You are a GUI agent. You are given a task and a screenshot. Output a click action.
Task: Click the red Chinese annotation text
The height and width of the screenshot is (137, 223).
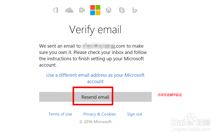(170, 95)
